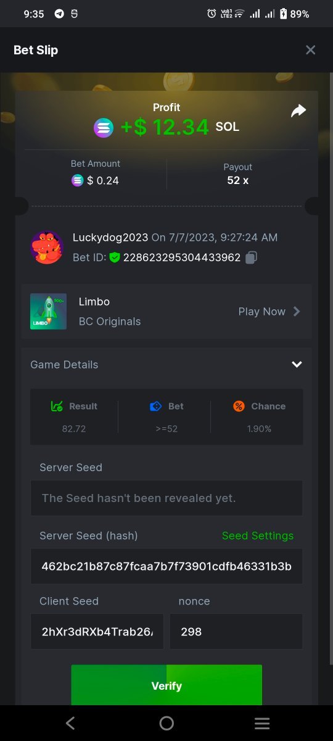The height and width of the screenshot is (741, 333).
Task: Tap the Limbo rocket game thumbnail
Action: (48, 311)
